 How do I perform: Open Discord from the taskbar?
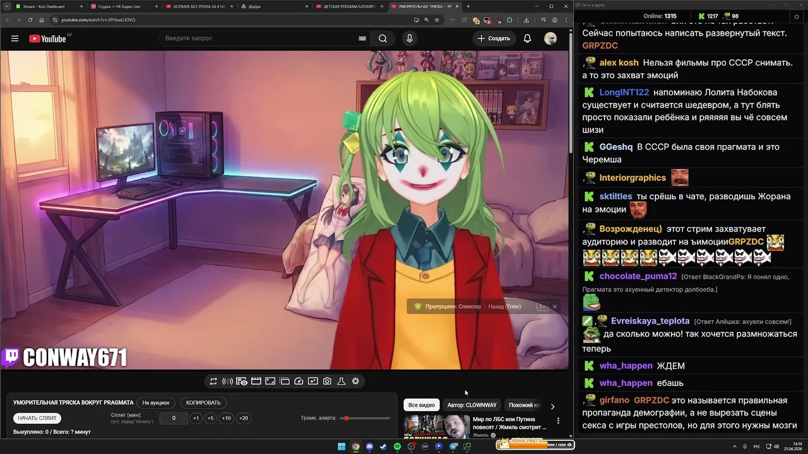[x=369, y=446]
